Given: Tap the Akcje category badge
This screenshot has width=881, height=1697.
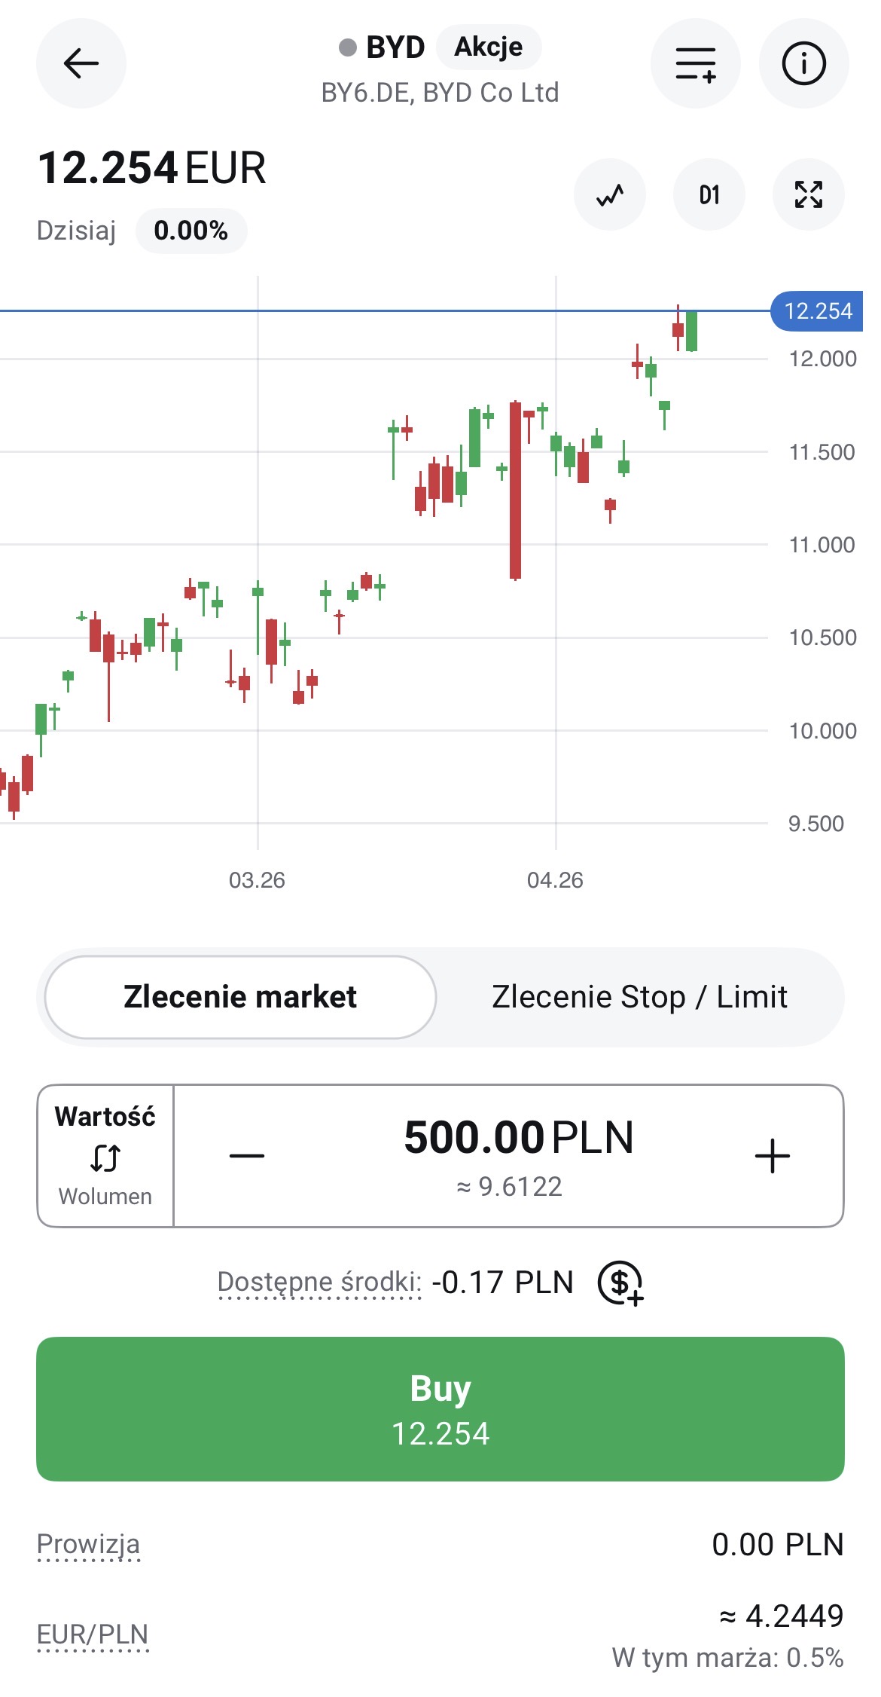Looking at the screenshot, I should pyautogui.click(x=488, y=47).
